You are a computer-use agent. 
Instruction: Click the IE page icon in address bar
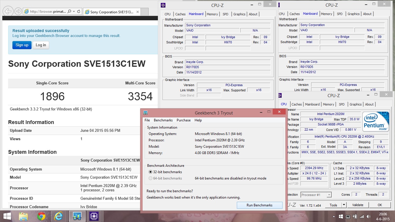27,12
